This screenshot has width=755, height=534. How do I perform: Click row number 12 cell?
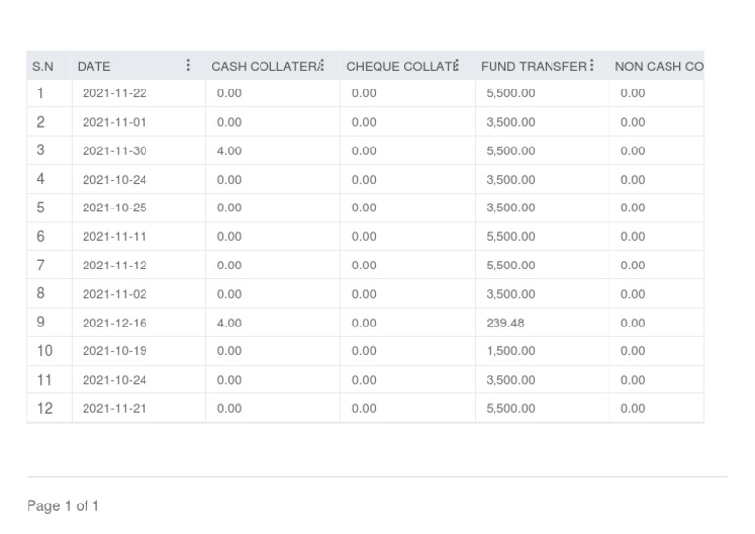click(45, 408)
